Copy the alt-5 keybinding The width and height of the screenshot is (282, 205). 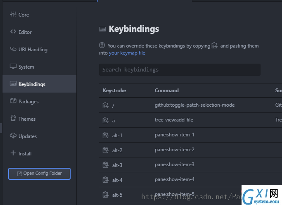(106, 195)
